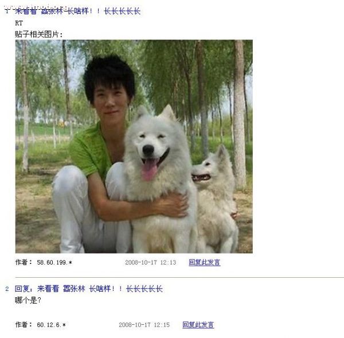
Task: Click "回复此发言" link under first post
Action: [x=205, y=262]
